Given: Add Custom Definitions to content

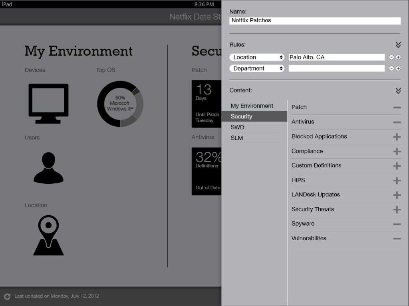Looking at the screenshot, I should coord(397,166).
